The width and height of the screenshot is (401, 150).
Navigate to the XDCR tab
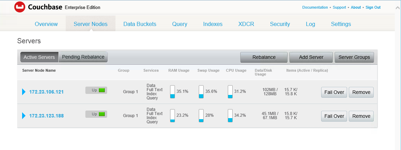pos(246,24)
